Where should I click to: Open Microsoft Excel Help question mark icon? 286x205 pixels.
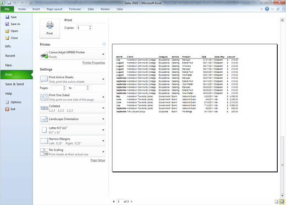(x=267, y=9)
